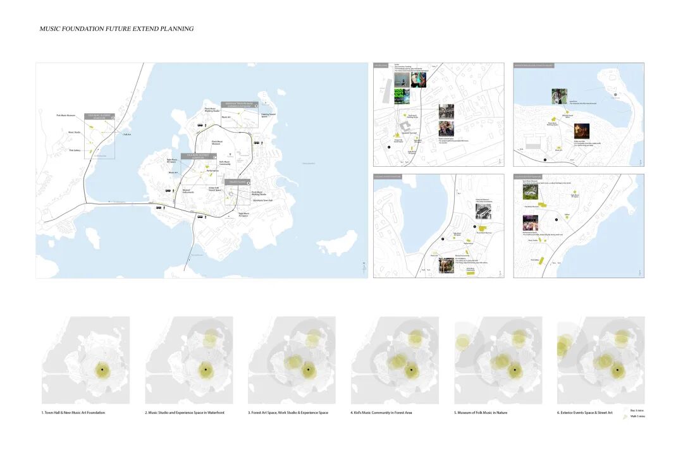Click the aerial green building photo

(531, 191)
